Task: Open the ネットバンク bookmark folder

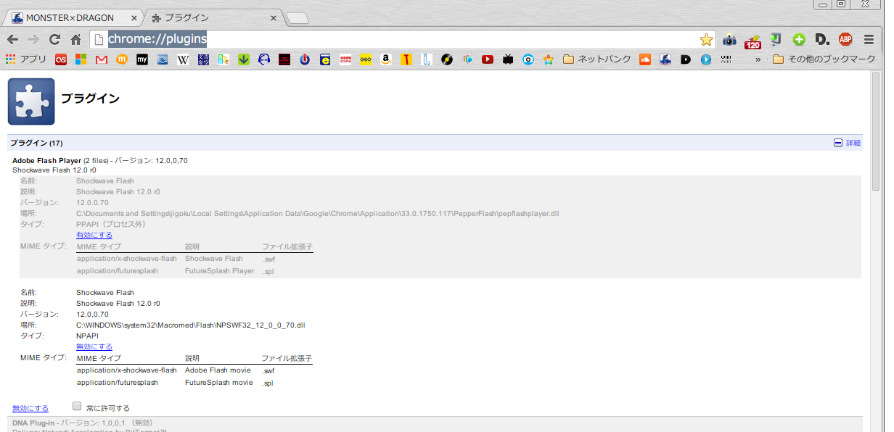Action: [597, 59]
